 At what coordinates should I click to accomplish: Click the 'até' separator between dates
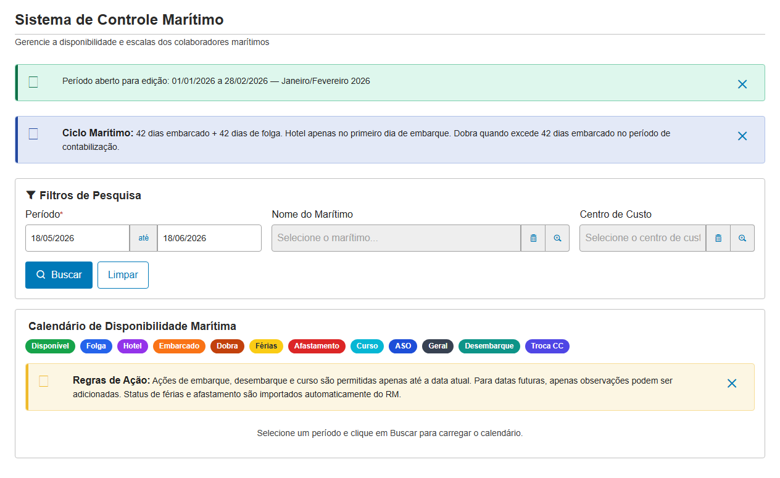(143, 238)
